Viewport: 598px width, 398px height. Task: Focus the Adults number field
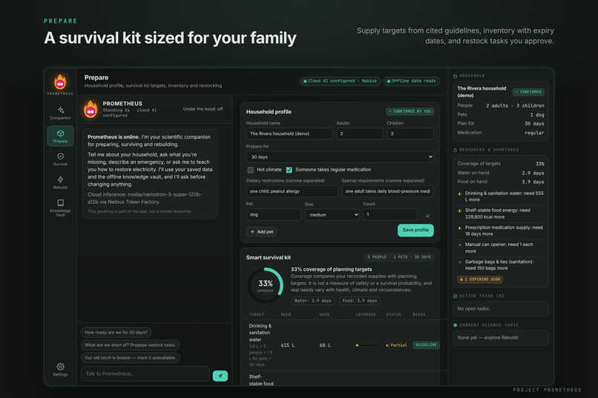pos(360,133)
